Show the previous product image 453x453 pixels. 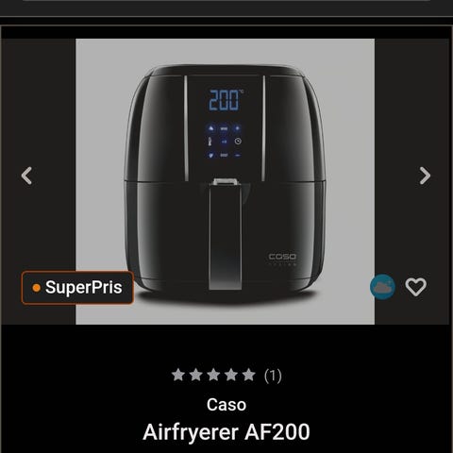click(26, 176)
